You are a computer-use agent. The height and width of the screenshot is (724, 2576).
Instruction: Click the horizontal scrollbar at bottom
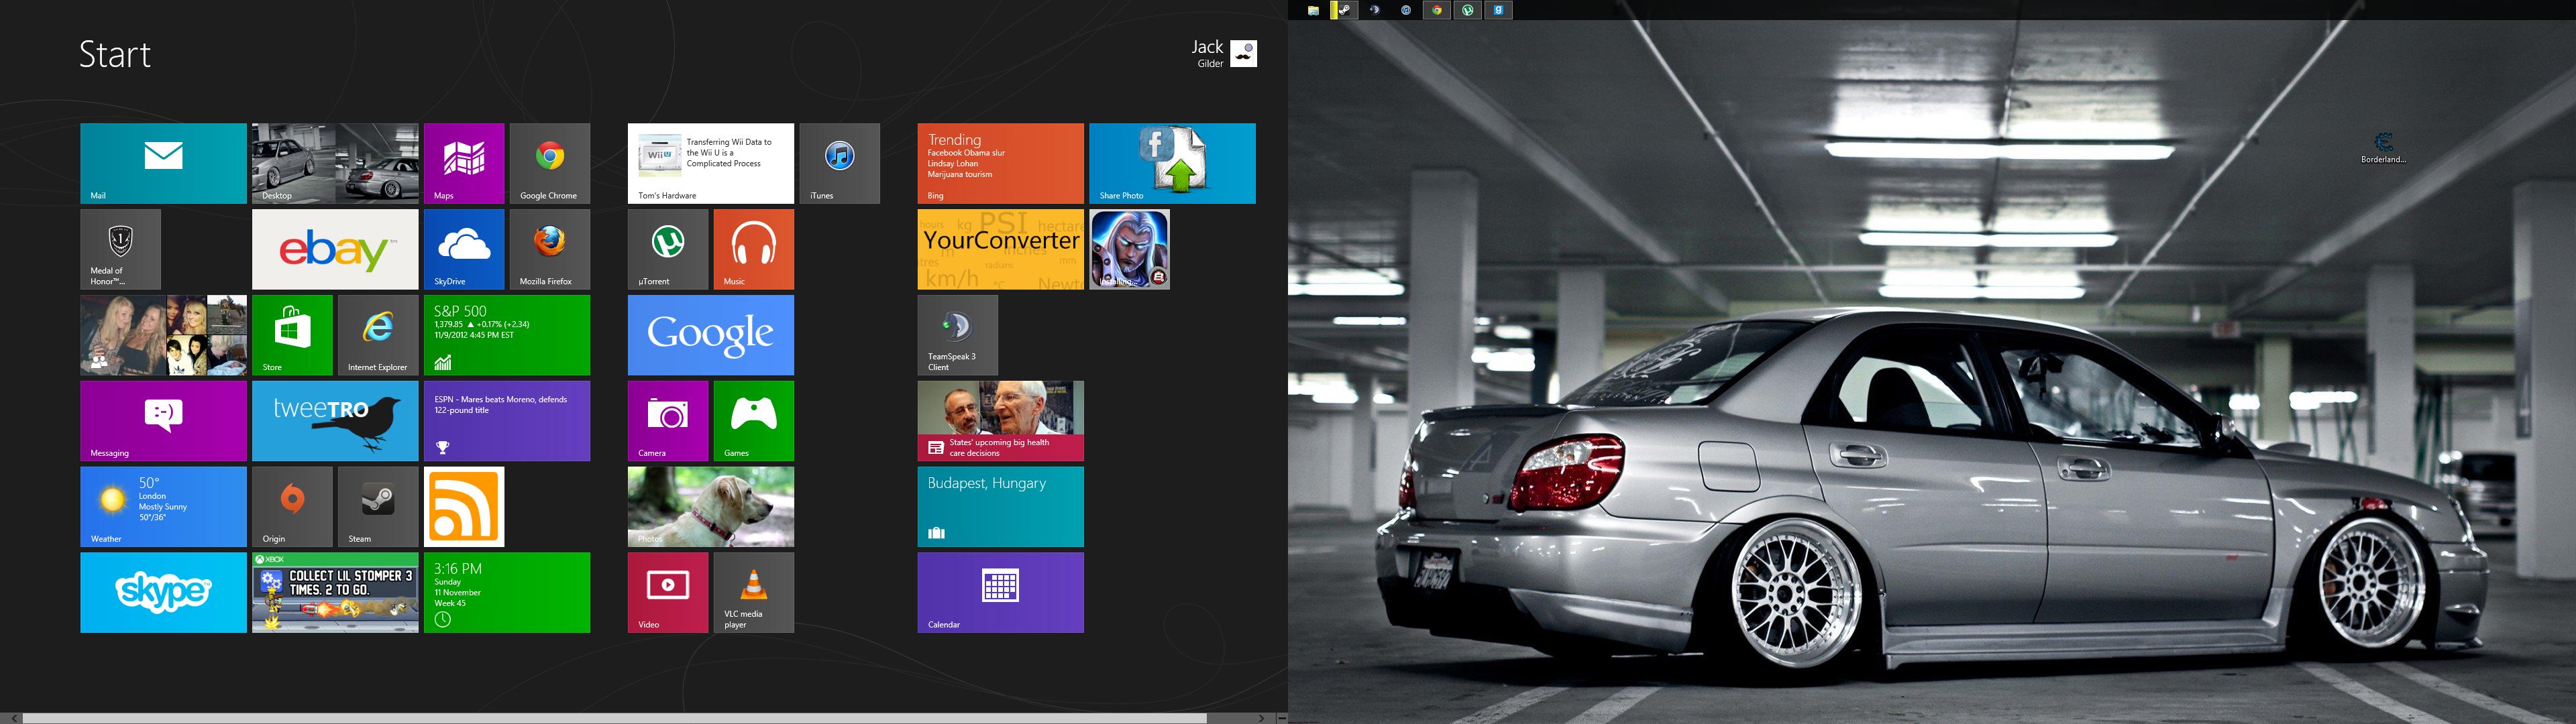614,717
